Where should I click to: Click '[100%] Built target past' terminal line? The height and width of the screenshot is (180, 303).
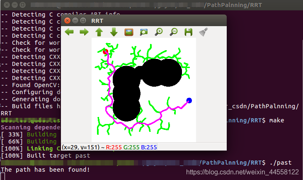tap(46, 156)
